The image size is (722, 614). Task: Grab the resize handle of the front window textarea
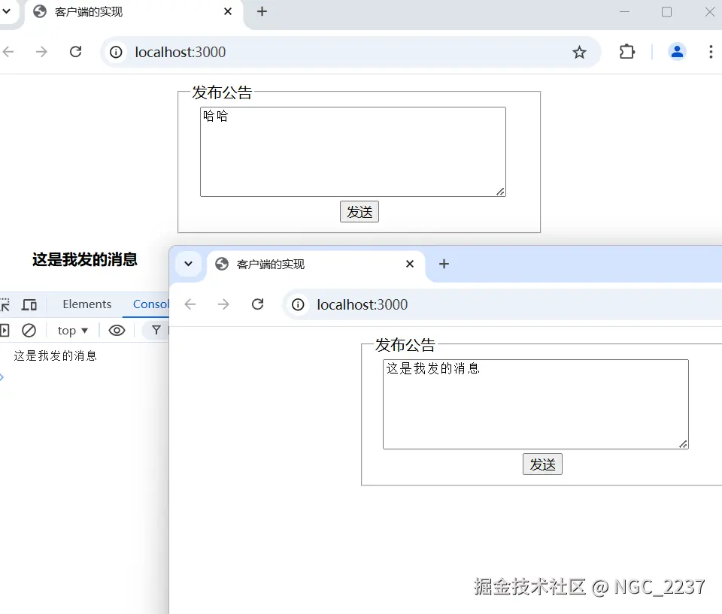click(684, 443)
